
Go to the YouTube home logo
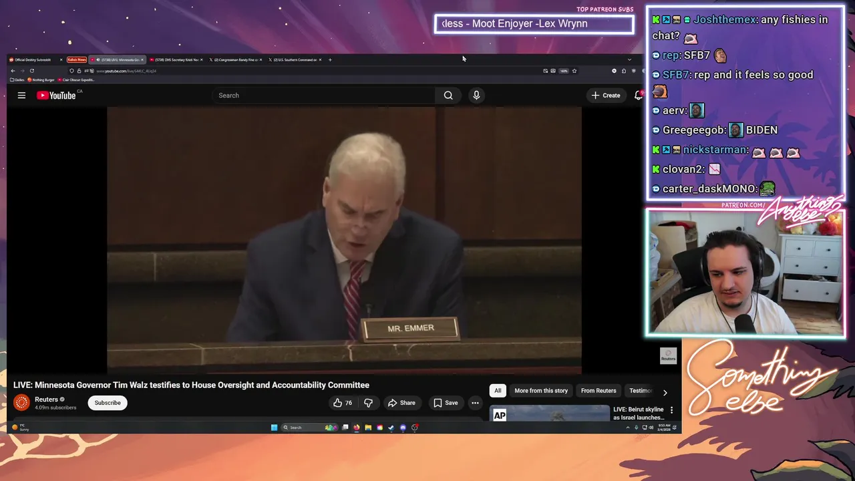pos(56,96)
